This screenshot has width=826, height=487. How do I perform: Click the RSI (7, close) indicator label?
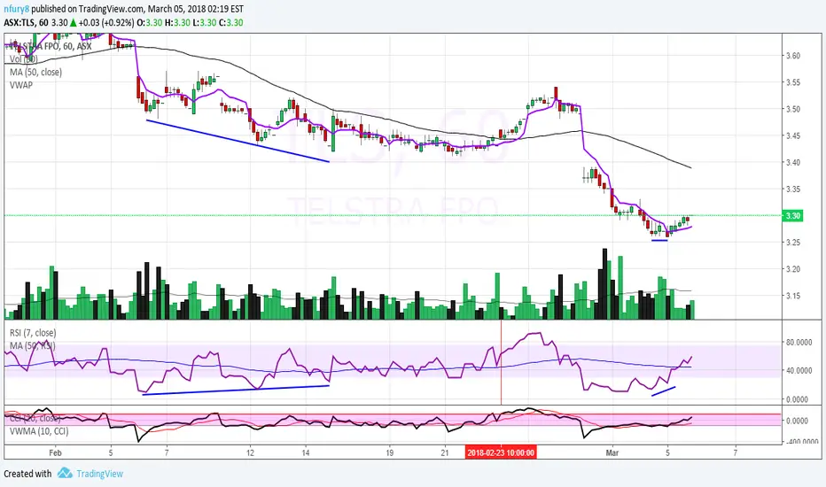[33, 333]
